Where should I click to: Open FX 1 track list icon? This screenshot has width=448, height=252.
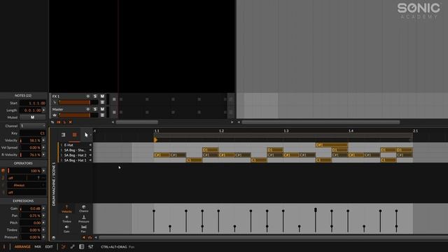tap(102, 102)
